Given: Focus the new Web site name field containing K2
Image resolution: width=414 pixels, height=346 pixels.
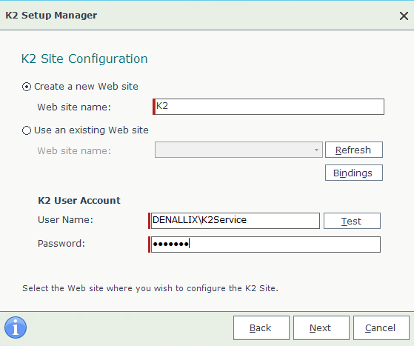Looking at the screenshot, I should tap(269, 107).
